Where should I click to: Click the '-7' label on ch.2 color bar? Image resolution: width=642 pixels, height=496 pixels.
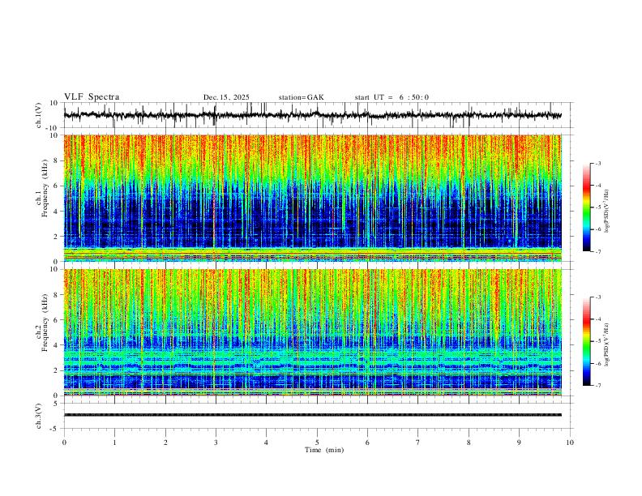(598, 385)
